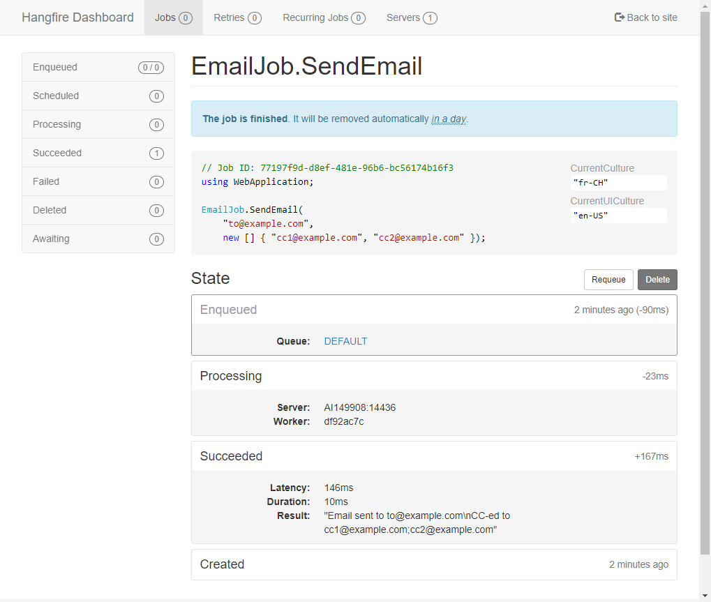The image size is (711, 602).
Task: Click the page's vertical scrollbar
Action: pyautogui.click(x=705, y=279)
